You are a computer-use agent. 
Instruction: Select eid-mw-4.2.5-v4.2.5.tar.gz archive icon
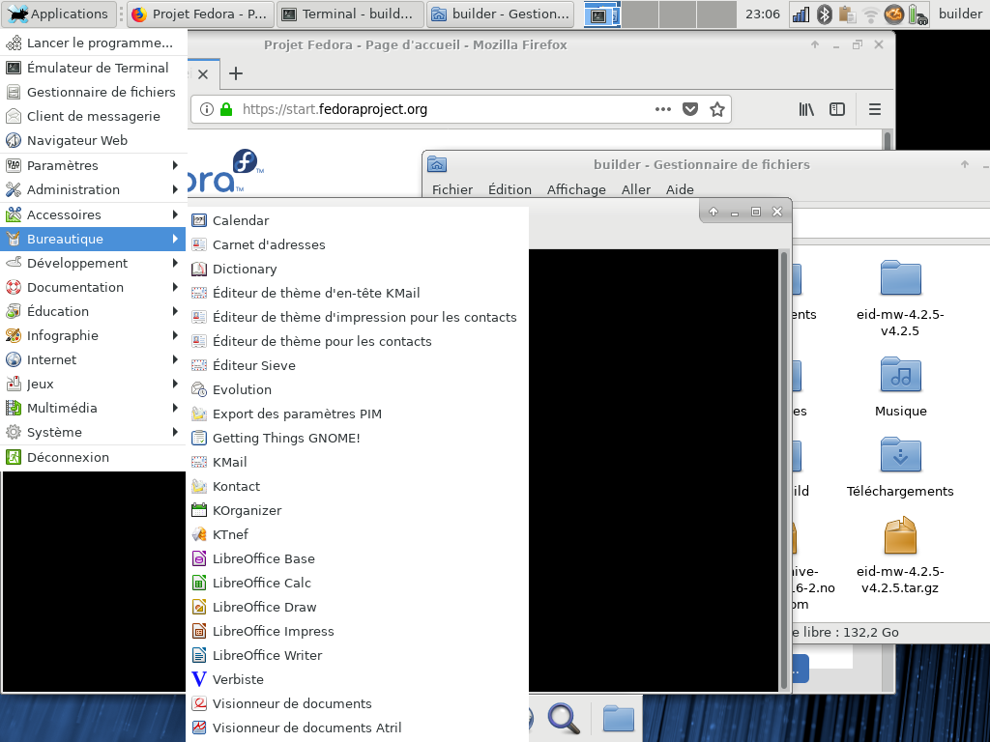point(900,535)
